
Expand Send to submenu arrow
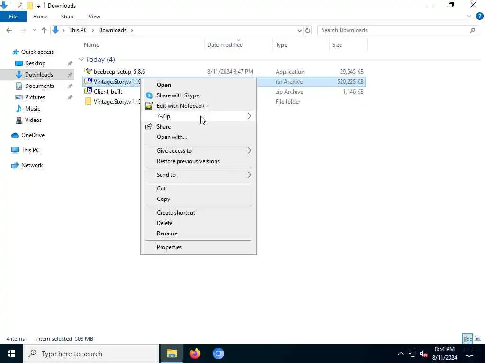point(249,175)
